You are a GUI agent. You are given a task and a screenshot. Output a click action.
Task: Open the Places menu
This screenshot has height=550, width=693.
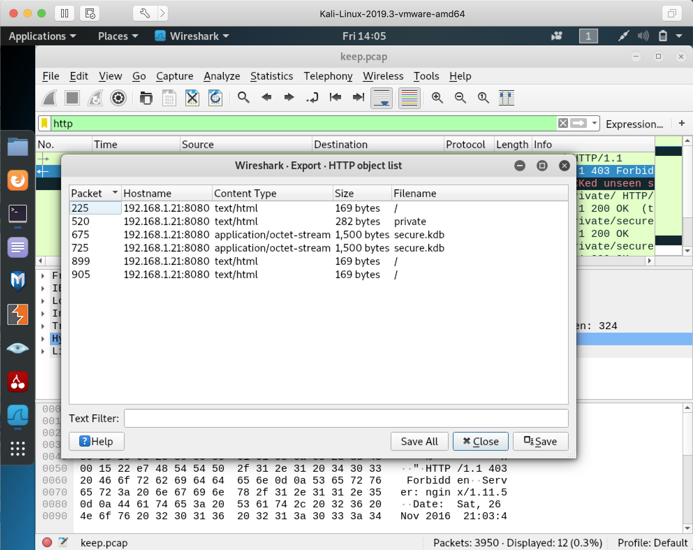tap(118, 36)
